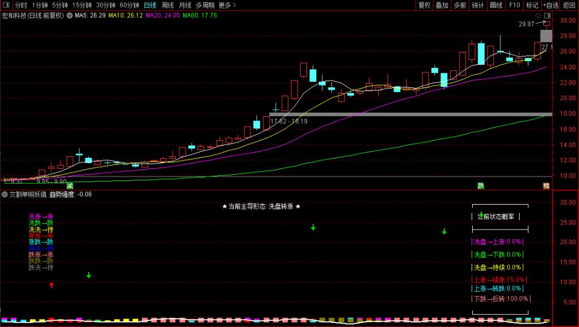
Task: Click the 返回 back button
Action: [569, 5]
